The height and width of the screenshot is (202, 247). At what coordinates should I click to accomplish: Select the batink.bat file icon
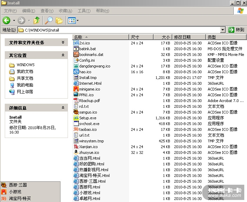click(76, 49)
